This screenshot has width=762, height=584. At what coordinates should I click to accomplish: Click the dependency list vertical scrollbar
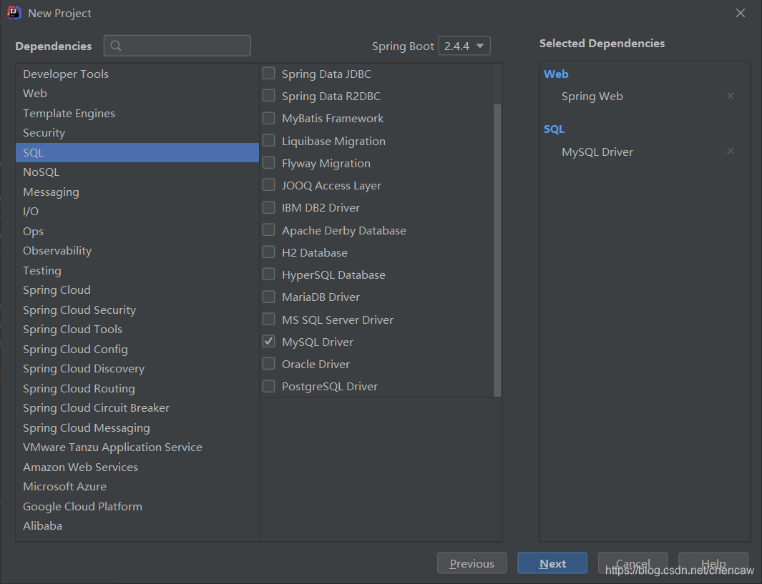(497, 250)
